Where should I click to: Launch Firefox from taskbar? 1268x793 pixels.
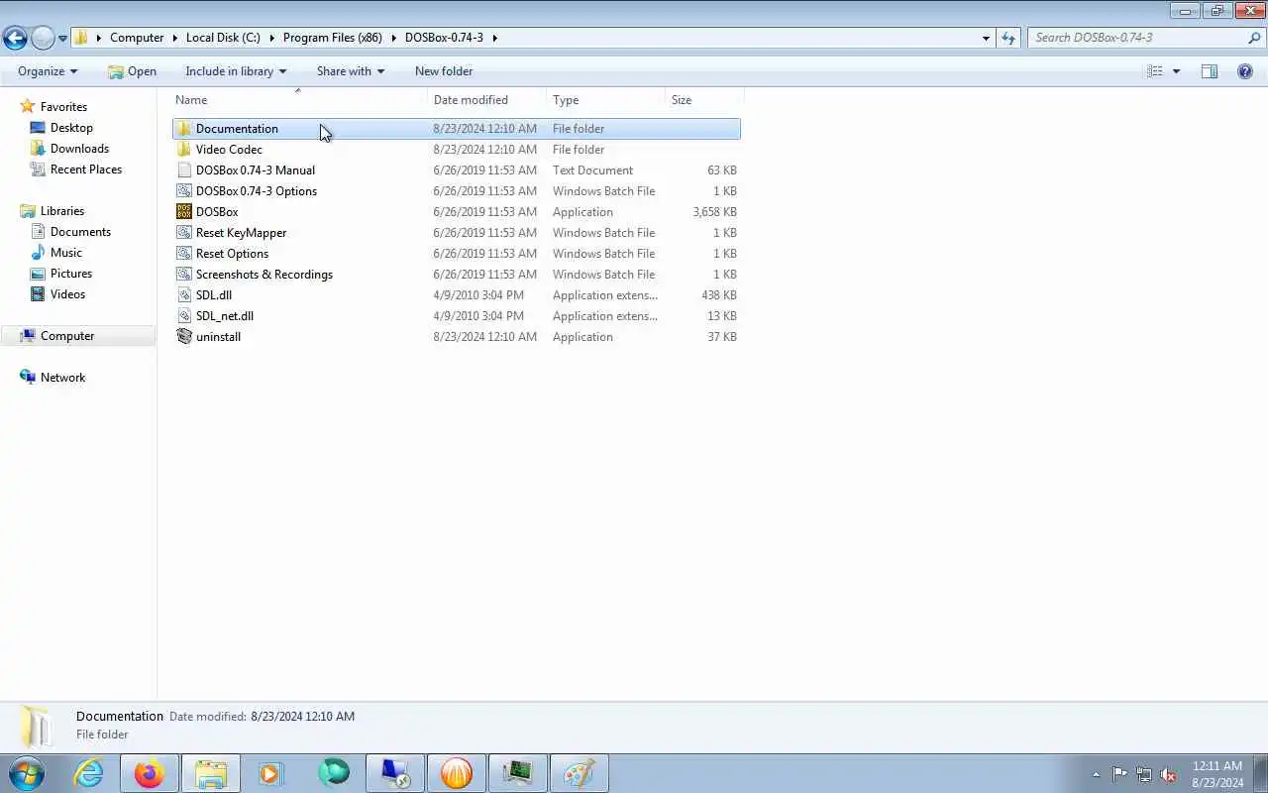click(x=150, y=773)
